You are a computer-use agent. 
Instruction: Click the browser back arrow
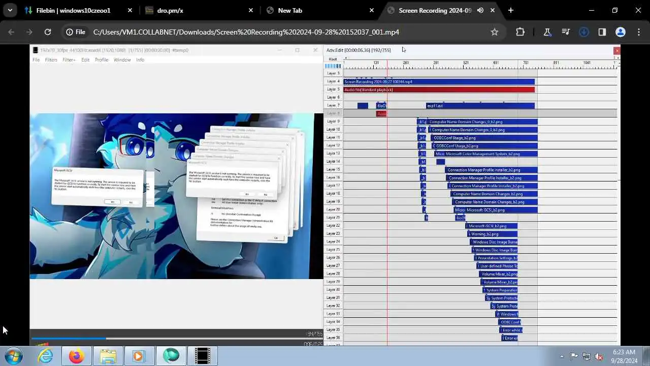click(x=11, y=32)
